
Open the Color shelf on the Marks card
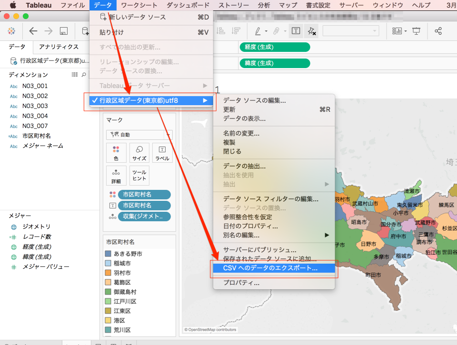point(117,153)
